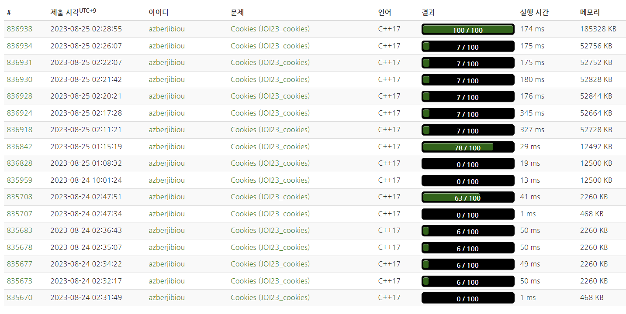Image resolution: width=626 pixels, height=314 pixels.
Task: Open submission 836934
Action: 20,46
